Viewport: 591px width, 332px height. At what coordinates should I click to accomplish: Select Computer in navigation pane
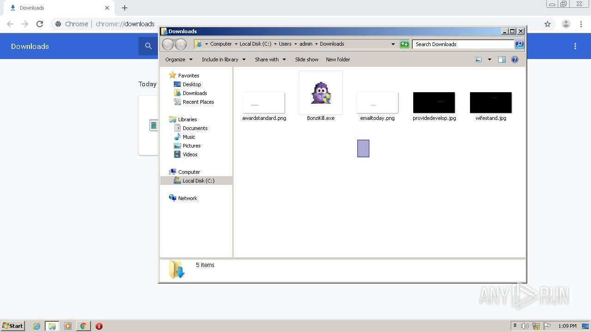[x=185, y=172]
